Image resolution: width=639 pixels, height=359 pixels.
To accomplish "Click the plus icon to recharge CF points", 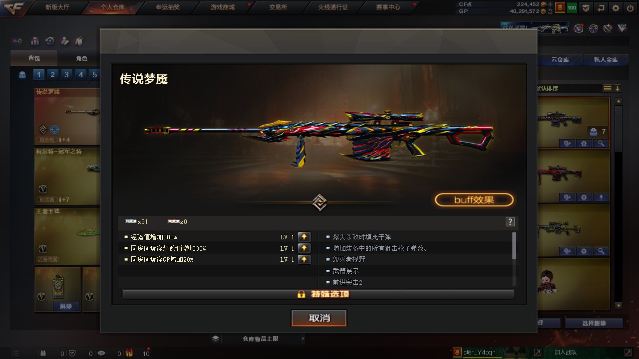I will [550, 4].
